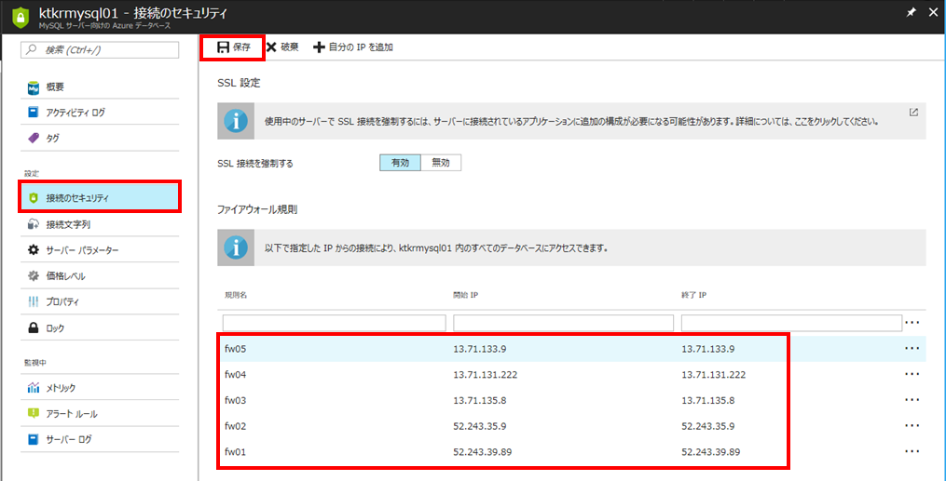Open the ellipsis menu for rule fw03
The height and width of the screenshot is (481, 946).
point(912,400)
